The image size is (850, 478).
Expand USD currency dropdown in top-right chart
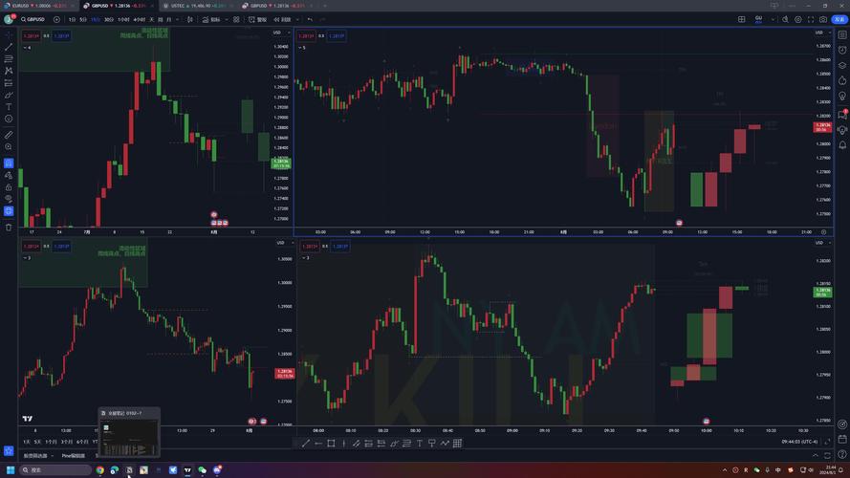pyautogui.click(x=822, y=33)
